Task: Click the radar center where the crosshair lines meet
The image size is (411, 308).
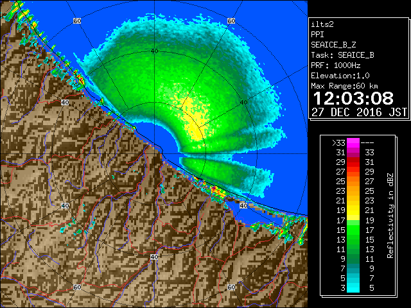Action: 154,154
